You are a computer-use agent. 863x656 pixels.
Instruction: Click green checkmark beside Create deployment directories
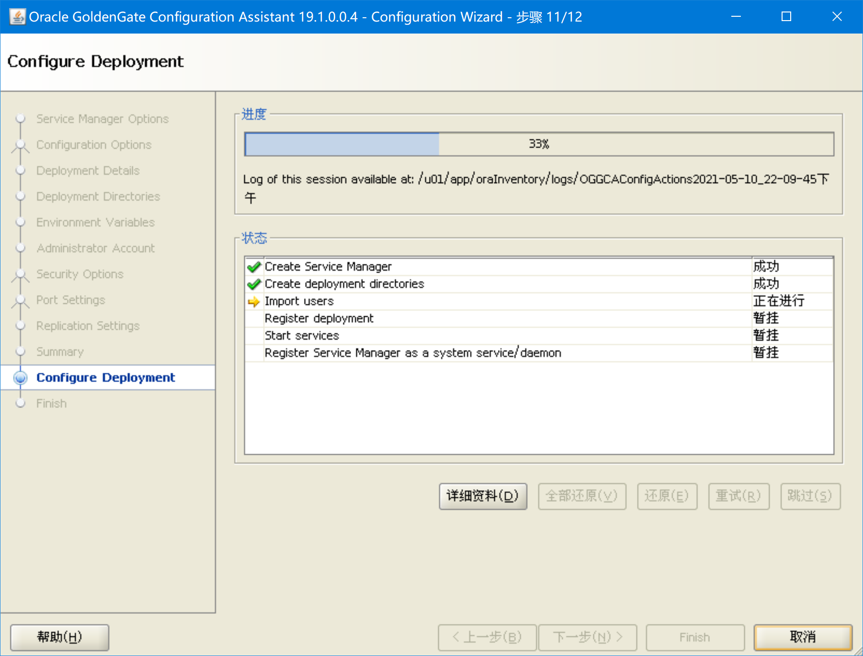[254, 284]
